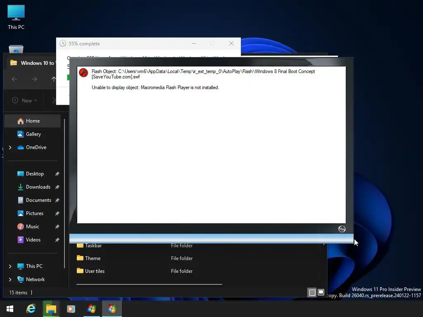Close the 55% complete copy dialog
Screen dimensions: 423x317
[231, 43]
